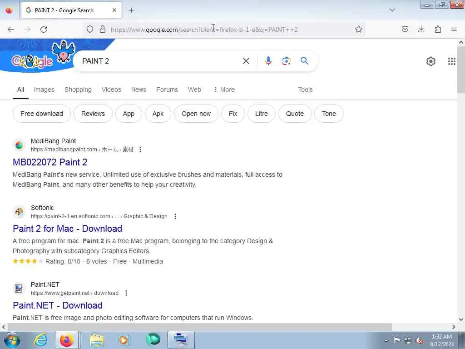
Task: Clear the search box with X icon
Action: click(x=246, y=61)
